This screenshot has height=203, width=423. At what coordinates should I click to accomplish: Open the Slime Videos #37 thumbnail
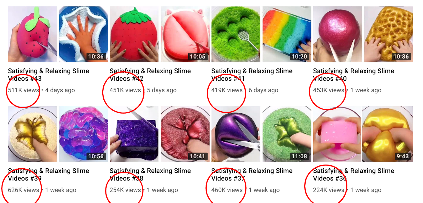coord(261,134)
